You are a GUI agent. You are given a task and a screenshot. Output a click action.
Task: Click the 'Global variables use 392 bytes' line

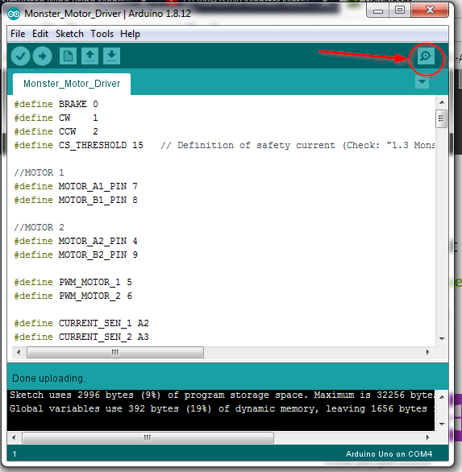[222, 409]
